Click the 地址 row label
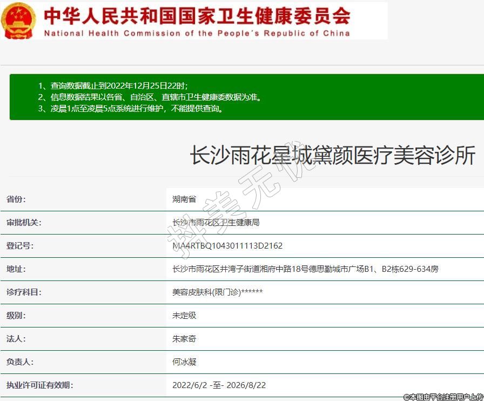Image resolution: width=484 pixels, height=401 pixels. coord(16,269)
